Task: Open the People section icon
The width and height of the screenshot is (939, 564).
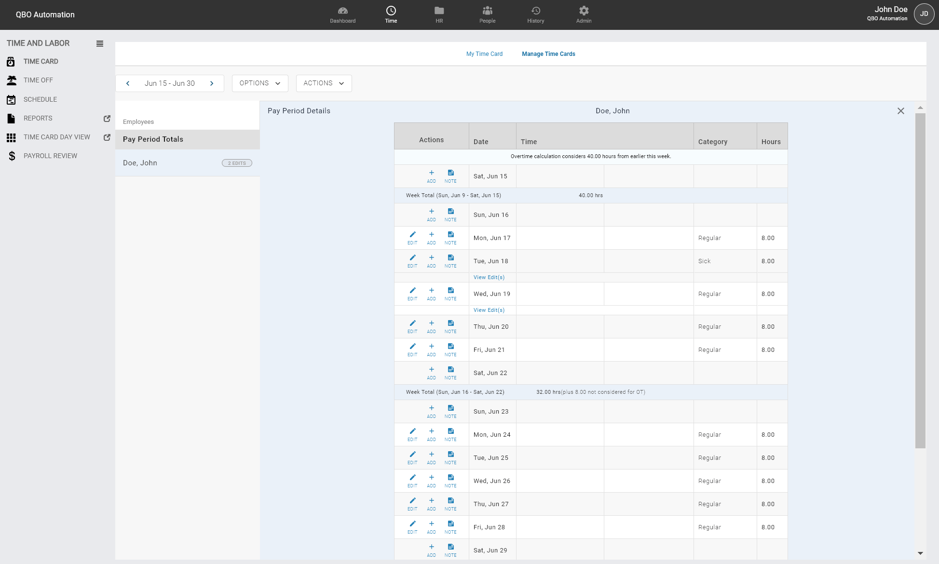Action: pyautogui.click(x=487, y=14)
